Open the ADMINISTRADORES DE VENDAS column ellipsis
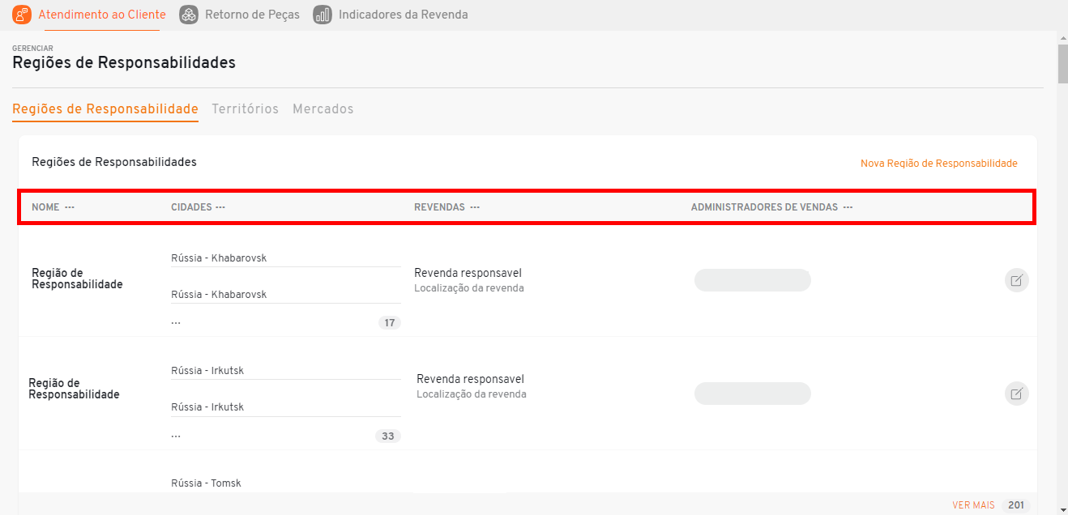The height and width of the screenshot is (515, 1068). point(848,207)
